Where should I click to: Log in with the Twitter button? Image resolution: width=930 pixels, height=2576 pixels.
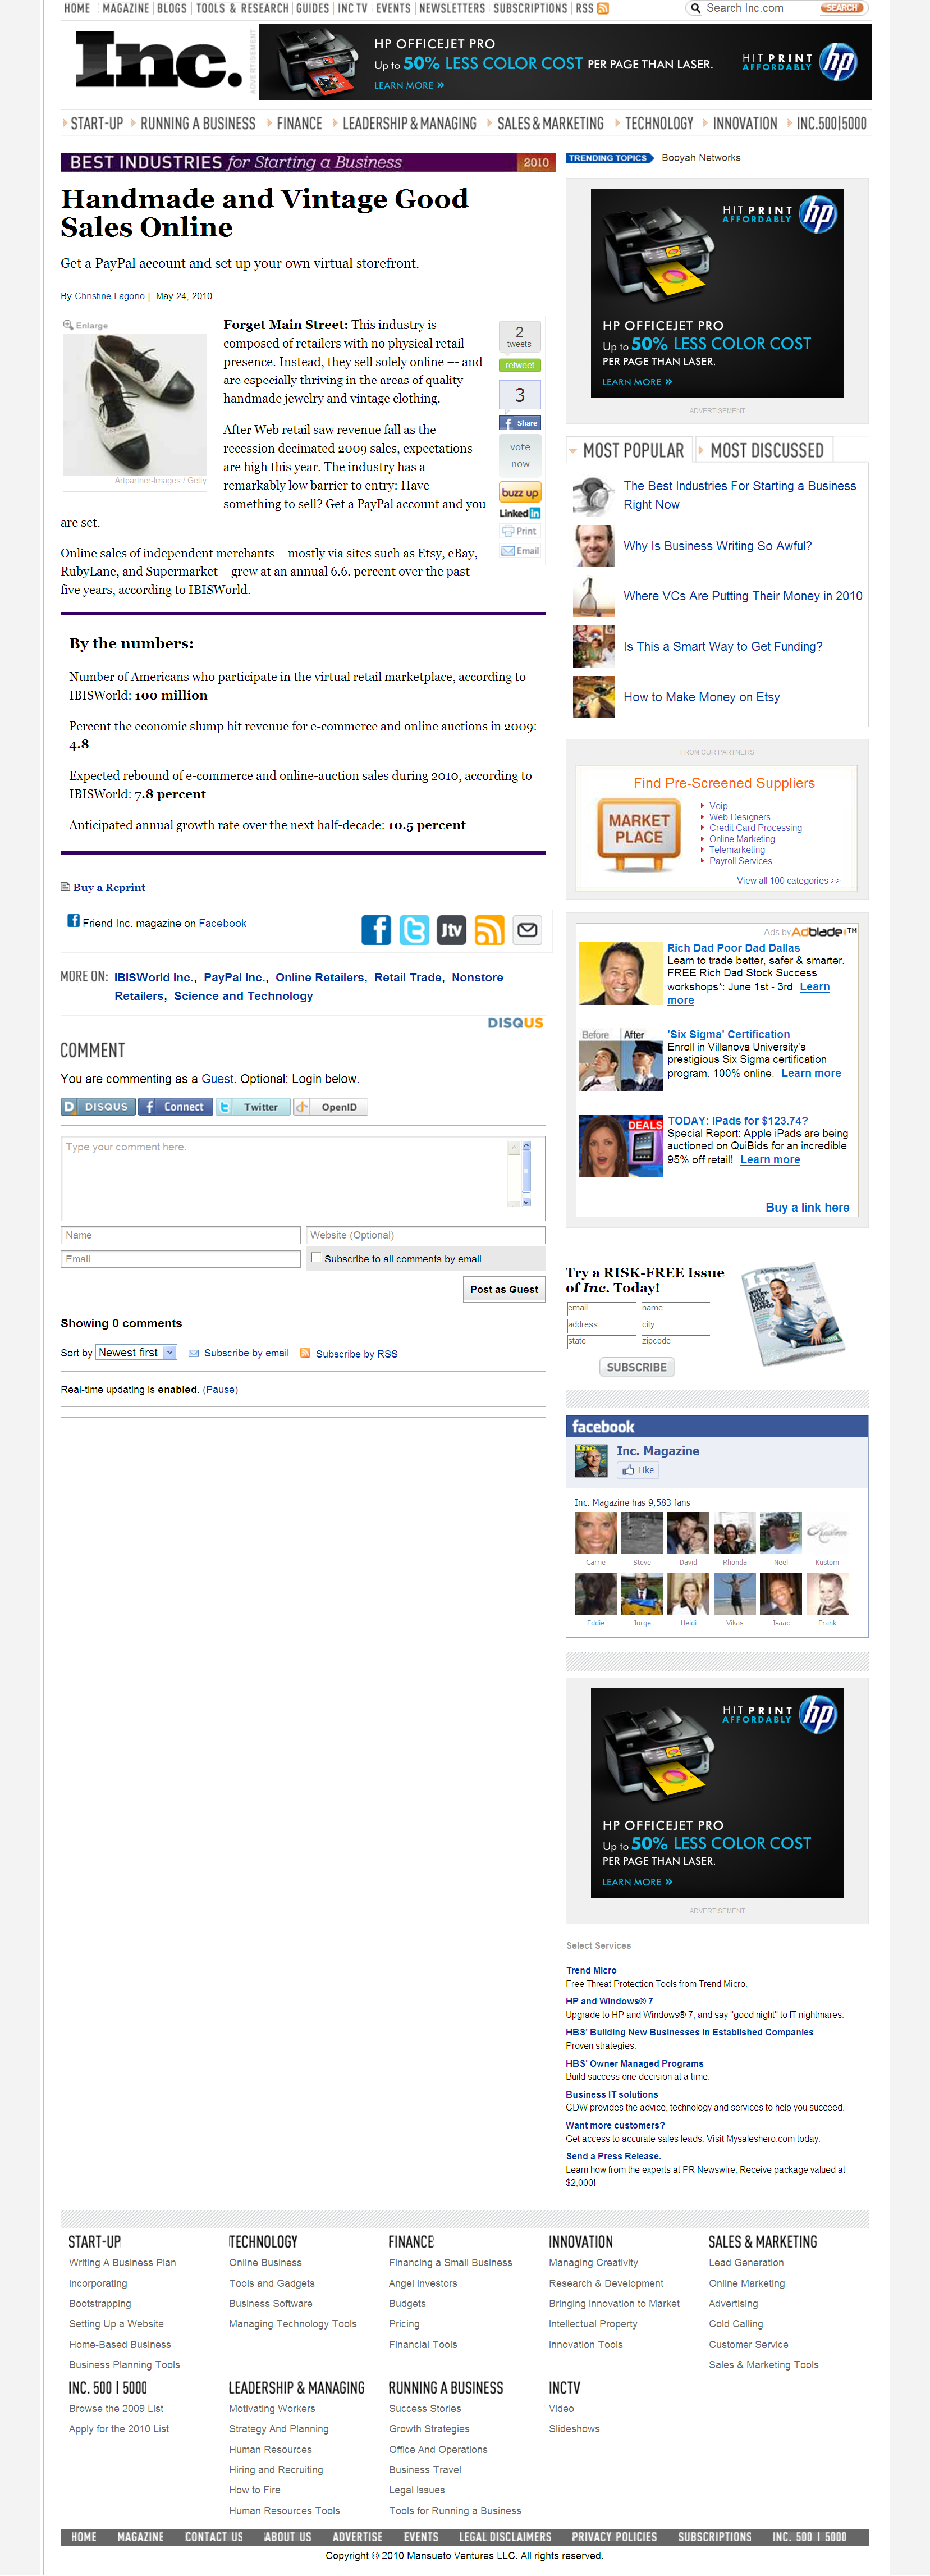[253, 1107]
